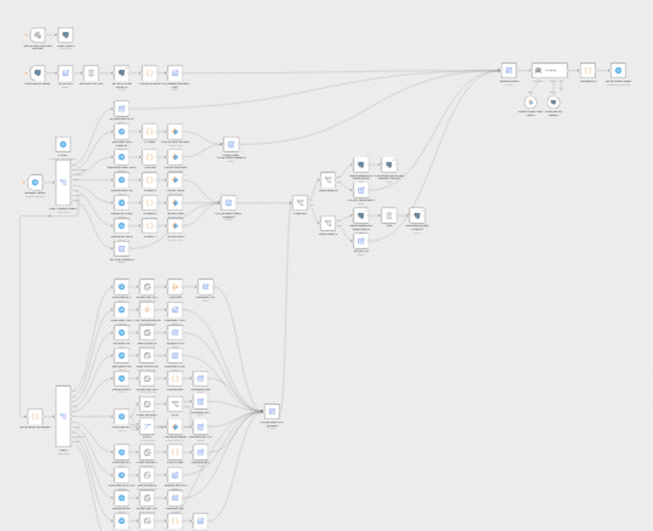Viewport: 653px width, 531px height.
Task: Open the Postgres node right after that Wait node
Action: [417, 215]
